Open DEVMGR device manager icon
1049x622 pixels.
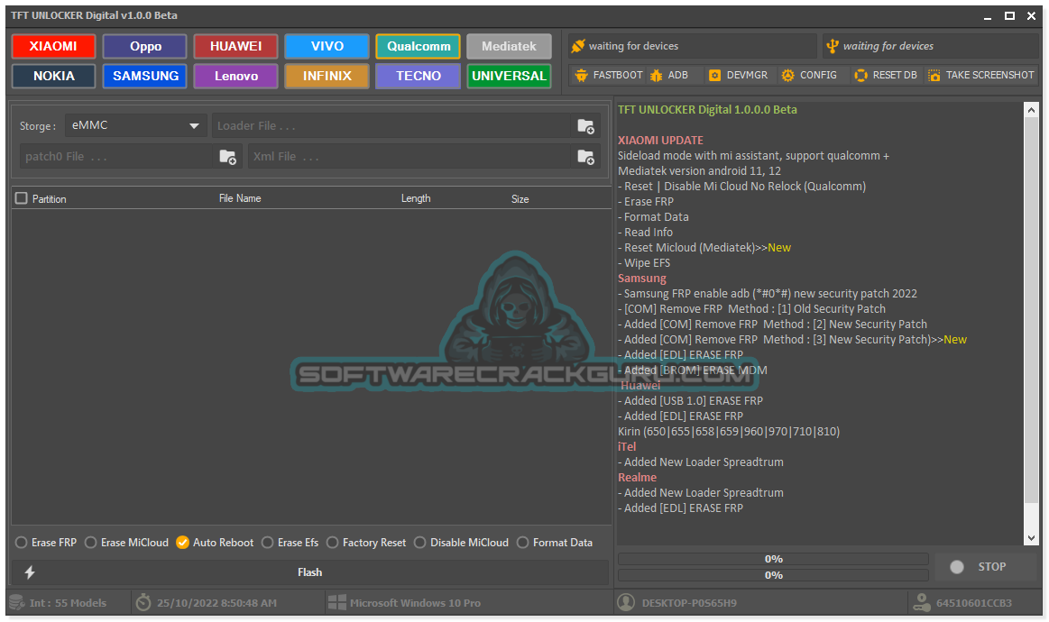tap(714, 75)
